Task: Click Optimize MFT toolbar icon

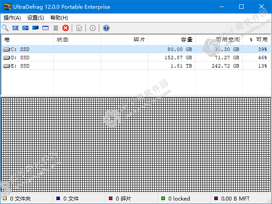Action: click(x=45, y=28)
